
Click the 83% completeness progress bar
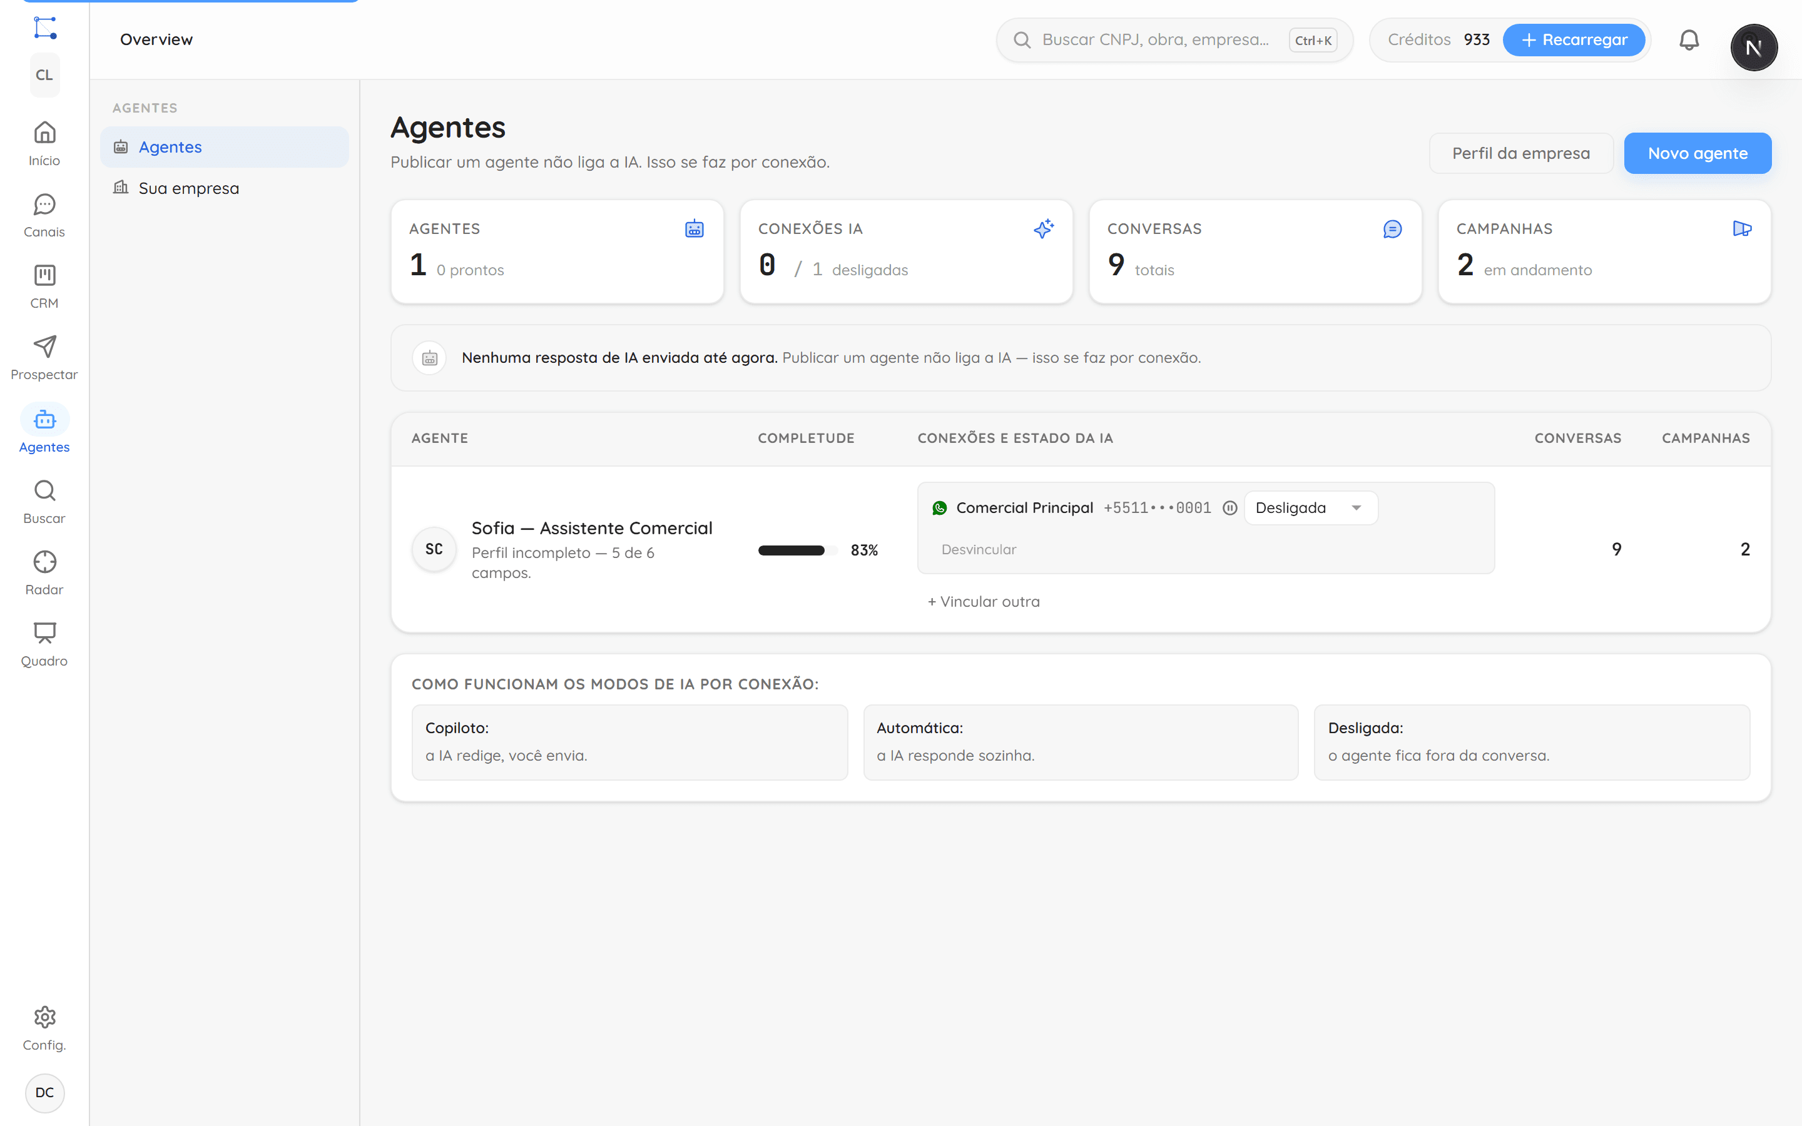pos(798,550)
